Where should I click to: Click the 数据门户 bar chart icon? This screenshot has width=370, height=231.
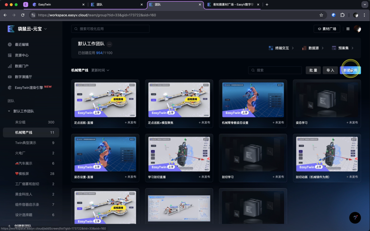tap(10, 66)
